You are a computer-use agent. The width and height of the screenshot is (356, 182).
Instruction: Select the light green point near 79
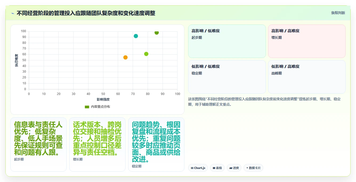pyautogui.click(x=146, y=54)
